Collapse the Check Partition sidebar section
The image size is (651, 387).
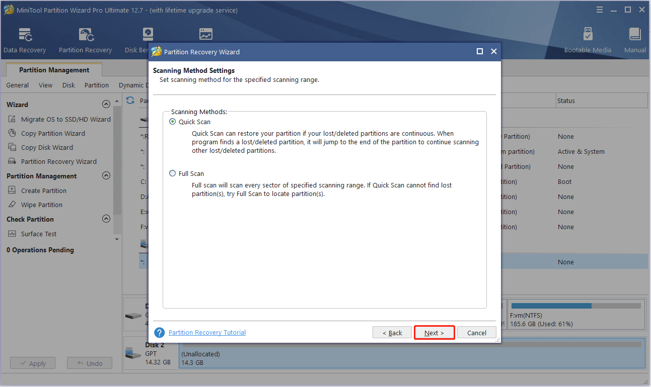tap(106, 219)
